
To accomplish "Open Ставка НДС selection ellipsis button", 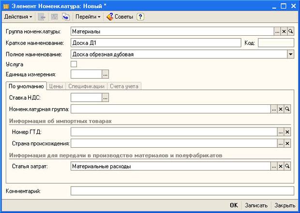I will tap(105, 98).
